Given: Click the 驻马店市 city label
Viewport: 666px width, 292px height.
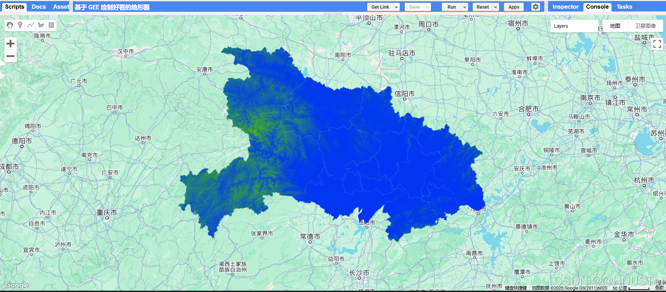Looking at the screenshot, I should pos(402,53).
